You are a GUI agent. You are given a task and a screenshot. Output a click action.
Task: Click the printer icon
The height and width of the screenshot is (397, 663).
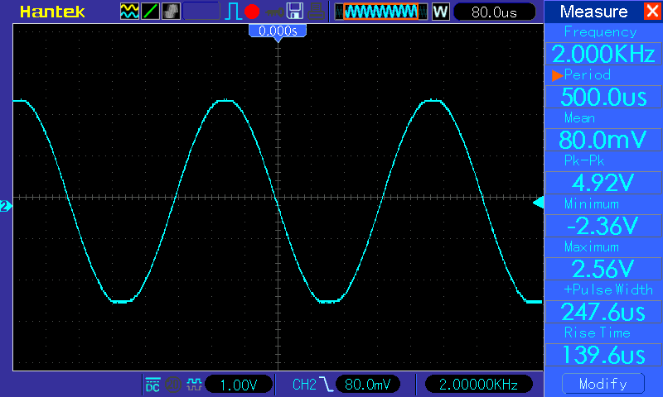(x=316, y=12)
